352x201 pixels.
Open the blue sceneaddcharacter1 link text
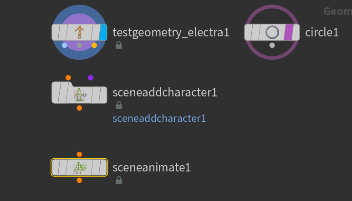159,118
